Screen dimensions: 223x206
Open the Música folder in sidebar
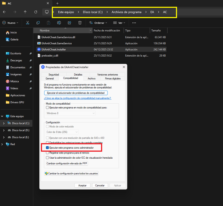pyautogui.click(x=14, y=81)
